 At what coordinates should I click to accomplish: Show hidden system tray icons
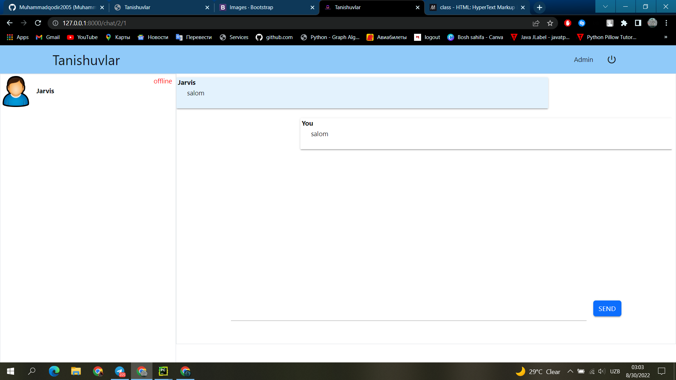tap(570, 372)
